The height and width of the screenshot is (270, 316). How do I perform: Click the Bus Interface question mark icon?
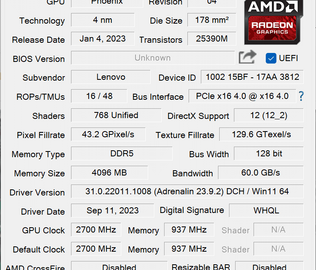coord(301,96)
